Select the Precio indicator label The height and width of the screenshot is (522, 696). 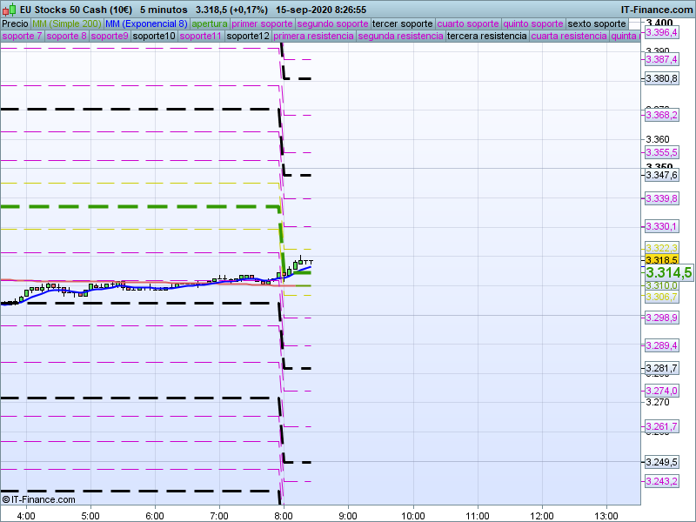[x=16, y=23]
